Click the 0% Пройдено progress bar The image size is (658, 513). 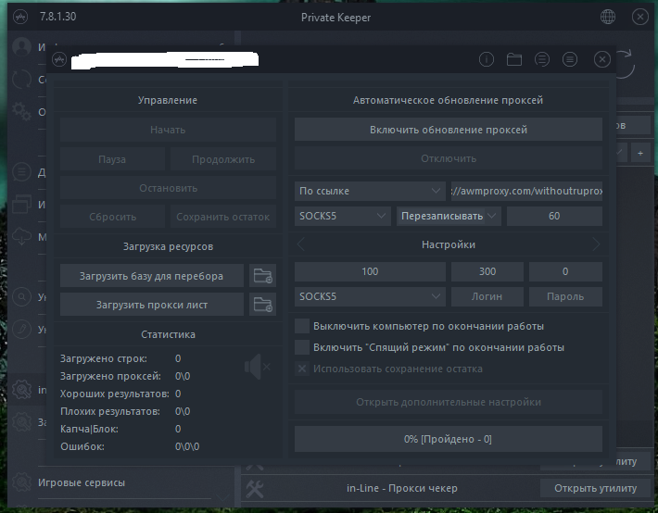[449, 438]
